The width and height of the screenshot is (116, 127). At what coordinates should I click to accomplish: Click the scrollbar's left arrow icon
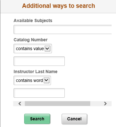(x=20, y=104)
